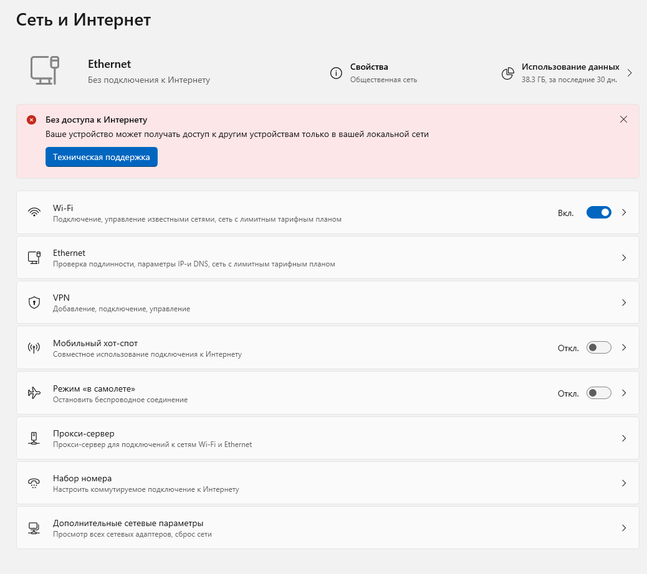The width and height of the screenshot is (647, 574).
Task: Click the Ethernet row monitor icon
Action: tap(34, 258)
